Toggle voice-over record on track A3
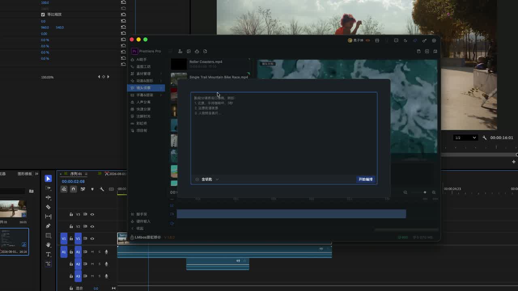518x291 pixels. pyautogui.click(x=106, y=276)
